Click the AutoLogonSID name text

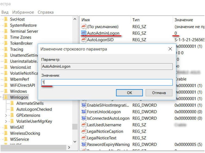100,40
